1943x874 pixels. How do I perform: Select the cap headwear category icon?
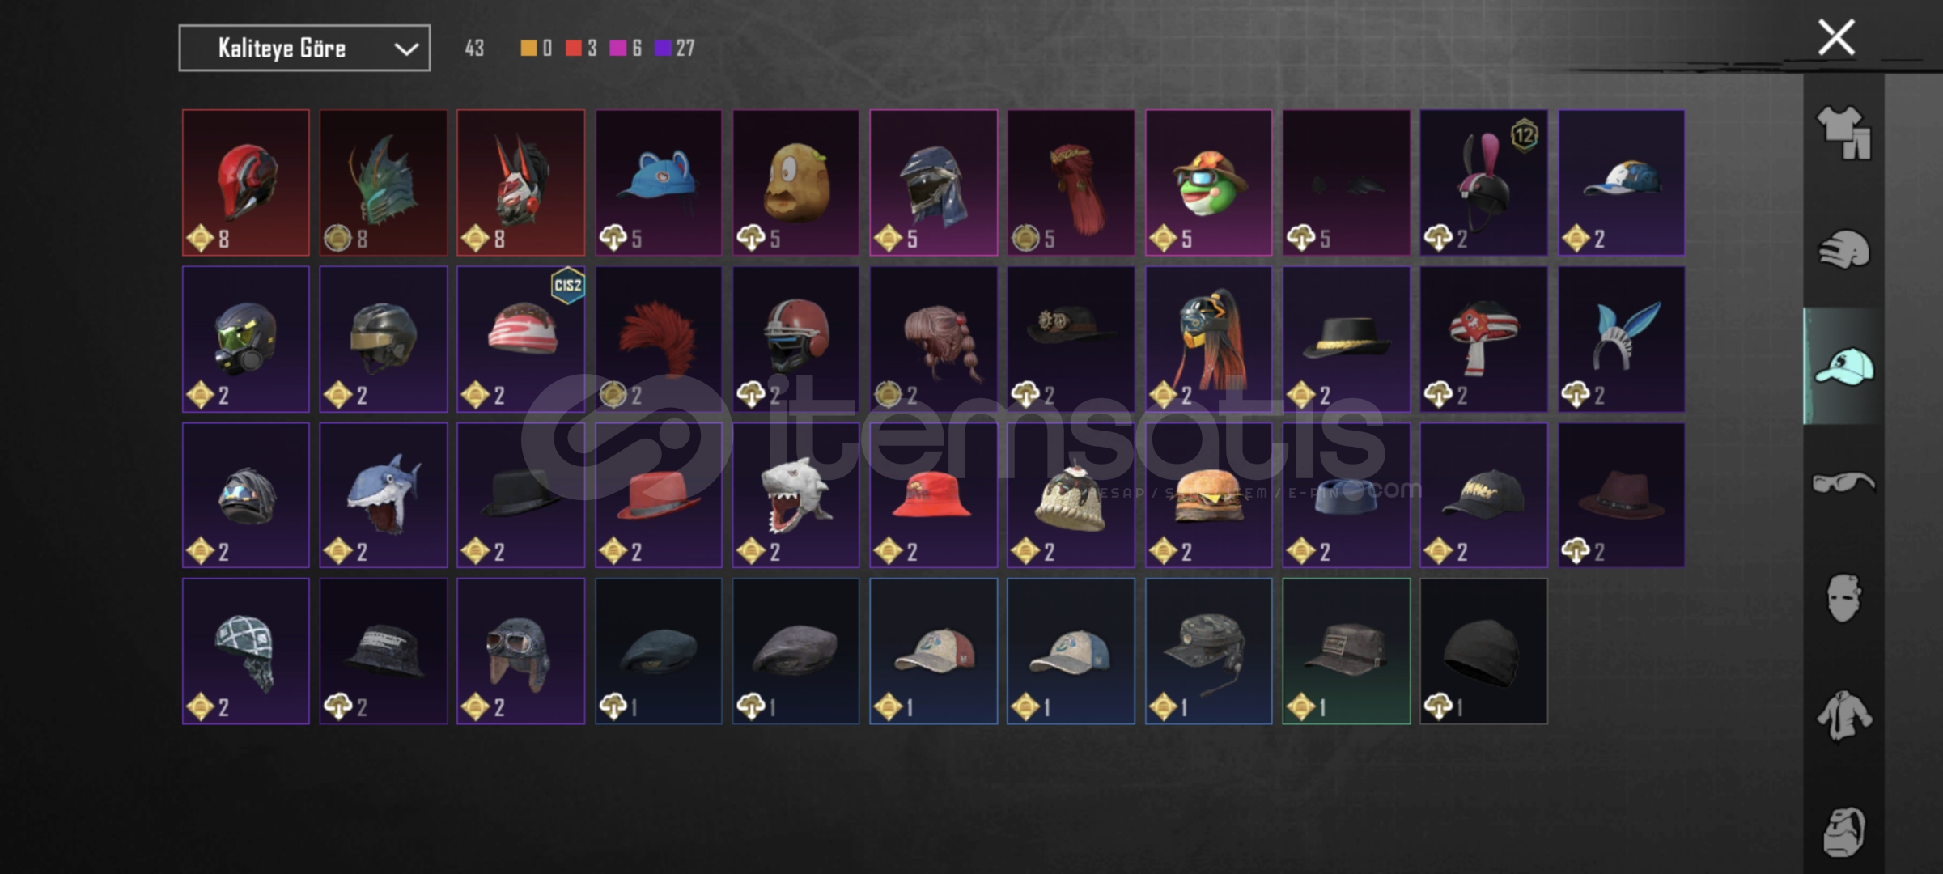(x=1843, y=367)
